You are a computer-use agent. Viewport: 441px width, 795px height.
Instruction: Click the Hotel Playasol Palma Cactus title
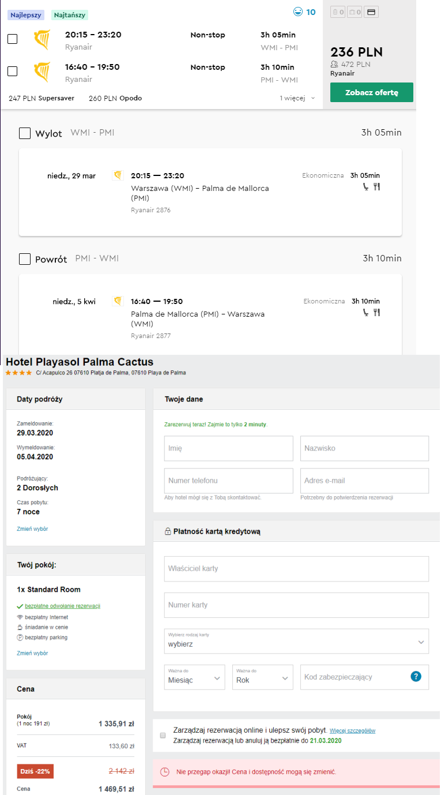(x=80, y=362)
